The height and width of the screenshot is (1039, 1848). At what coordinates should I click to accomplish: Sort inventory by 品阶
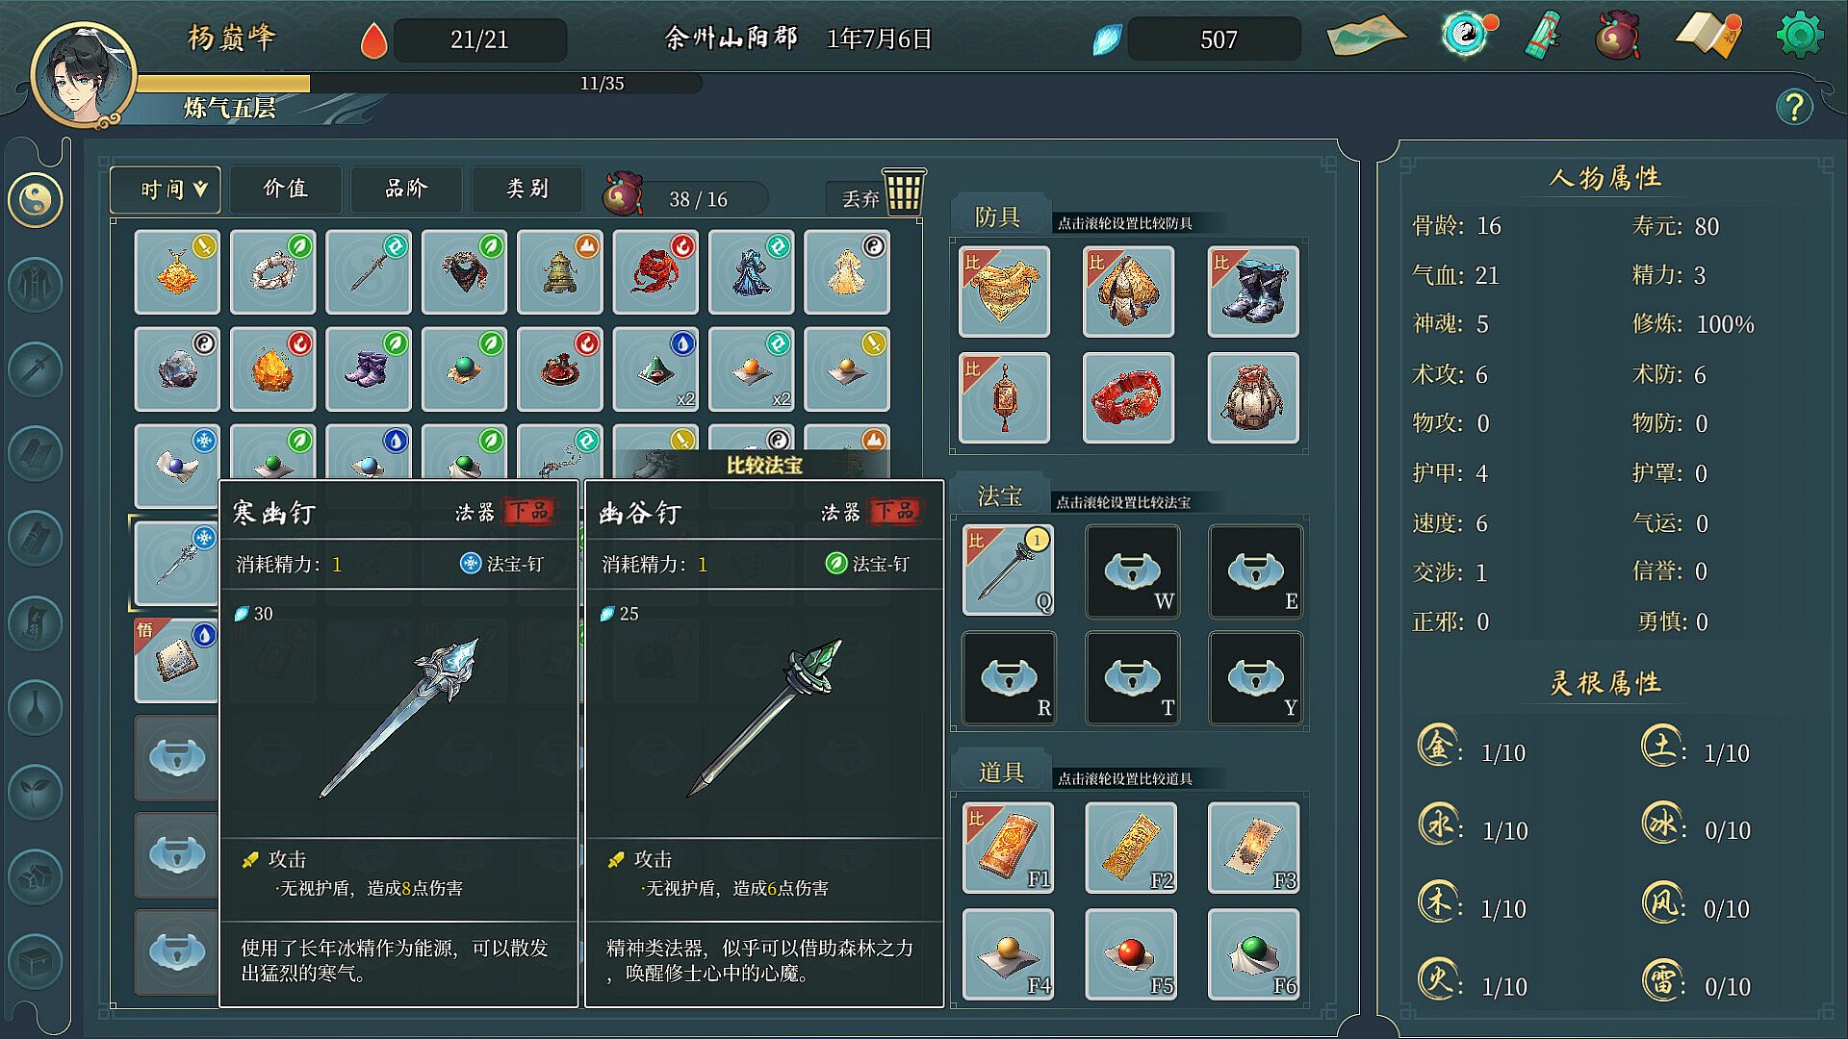(x=406, y=190)
